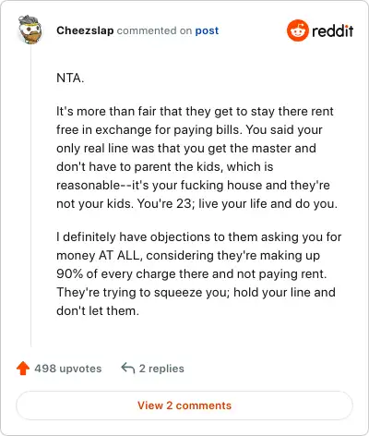This screenshot has width=369, height=436.
Task: Click the "NTA." verdict text
Action: 70,78
